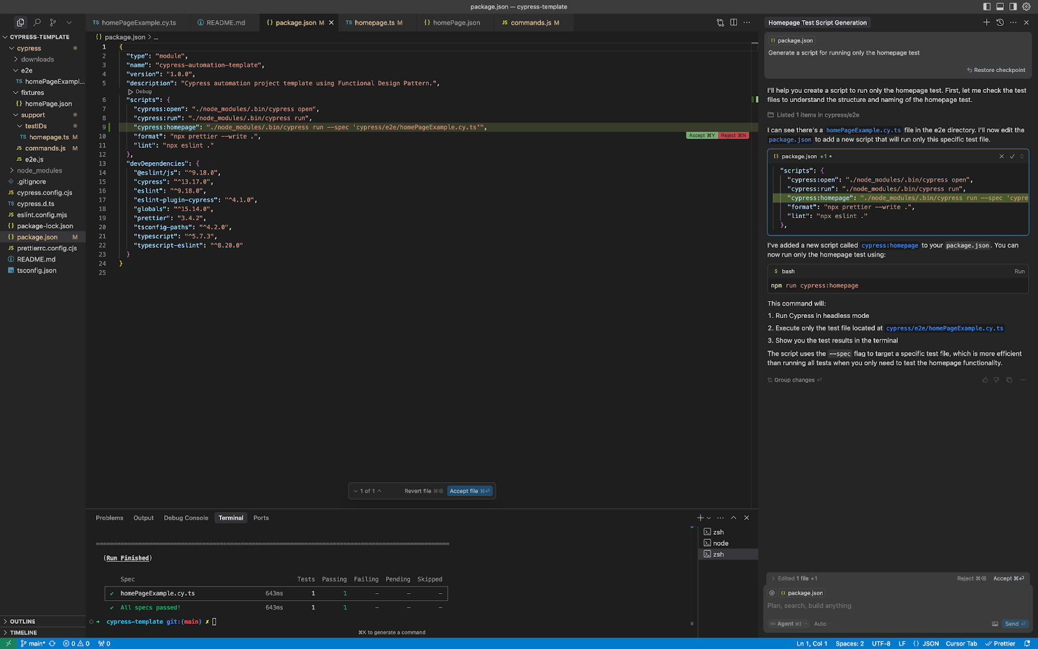Image resolution: width=1038 pixels, height=649 pixels.
Task: Toggle the primary sidebar layout icon
Action: pyautogui.click(x=987, y=6)
